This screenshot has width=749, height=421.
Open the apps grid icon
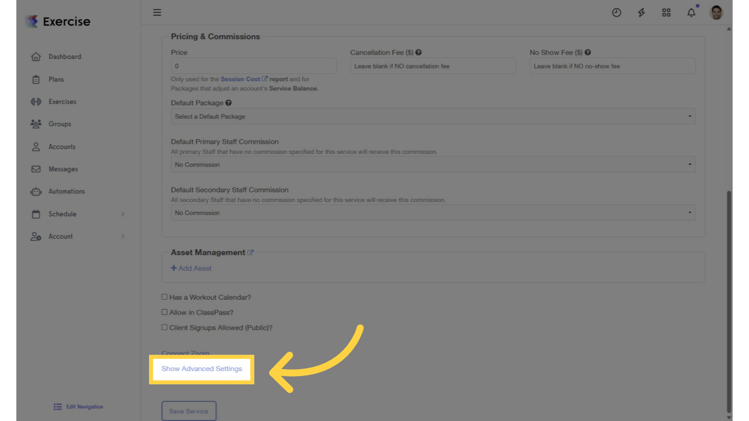pyautogui.click(x=666, y=12)
